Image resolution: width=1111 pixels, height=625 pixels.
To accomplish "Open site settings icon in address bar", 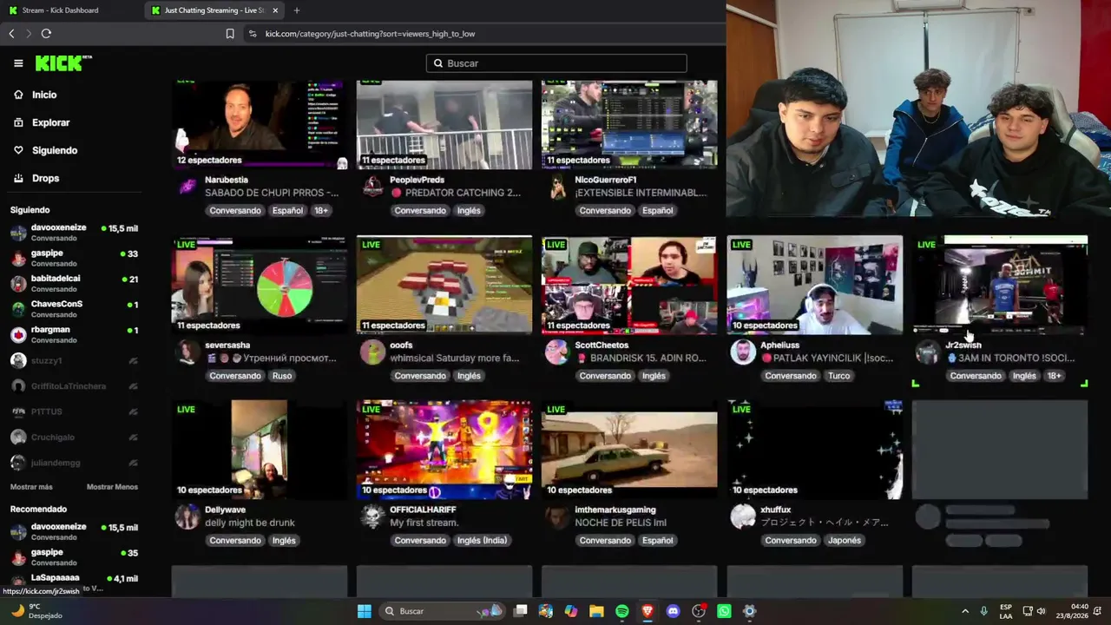I will [253, 34].
